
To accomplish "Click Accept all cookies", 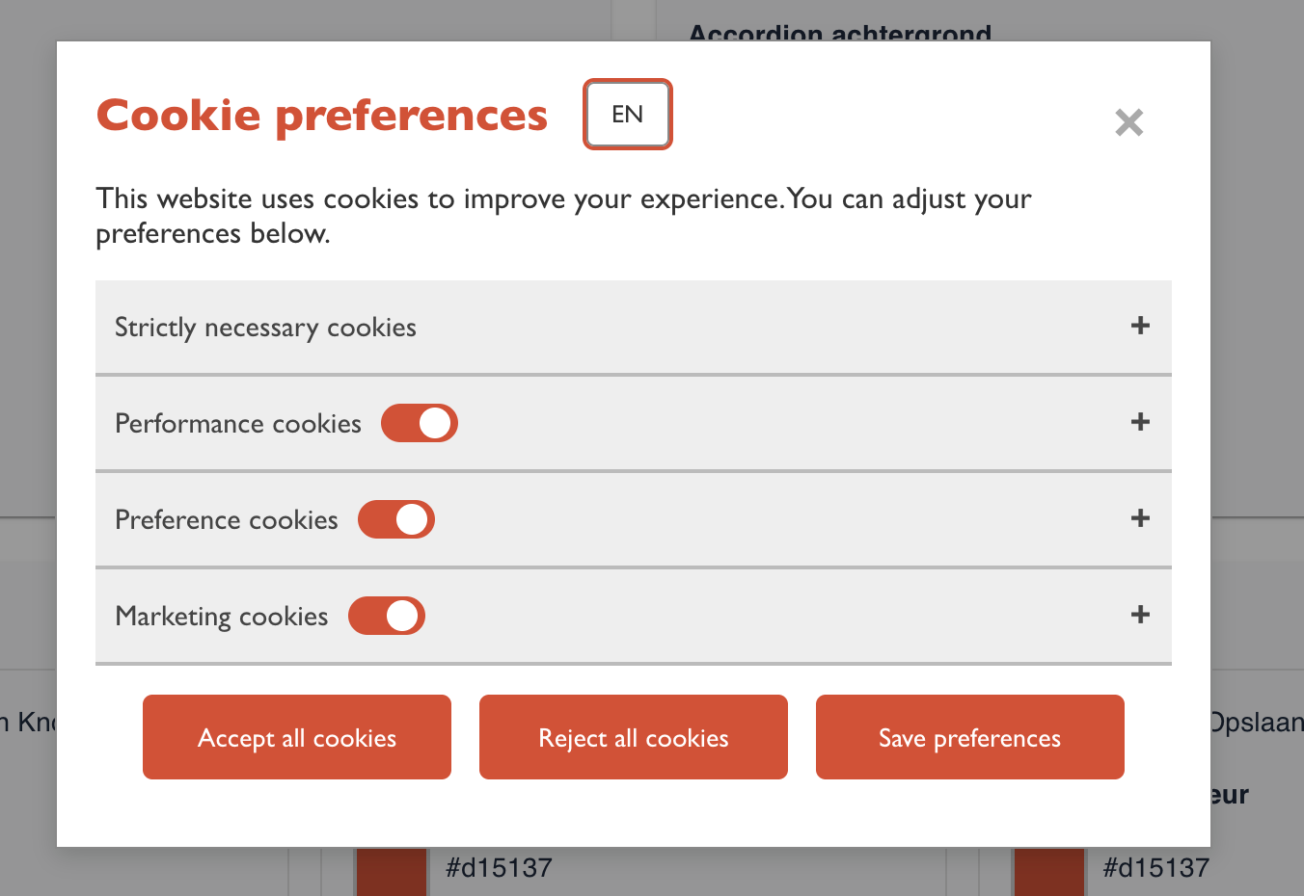I will coord(296,737).
